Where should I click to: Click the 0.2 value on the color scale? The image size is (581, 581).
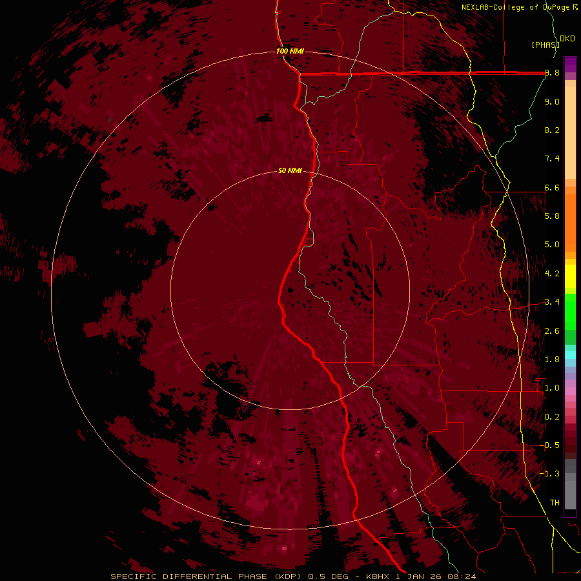552,417
